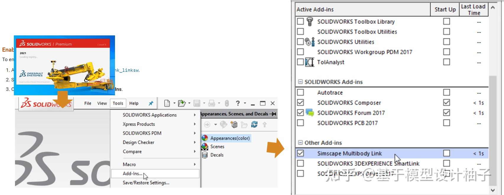Expand the SOLIDWORKS PDM submenu
Image resolution: width=504 pixels, height=195 pixels.
pos(155,133)
